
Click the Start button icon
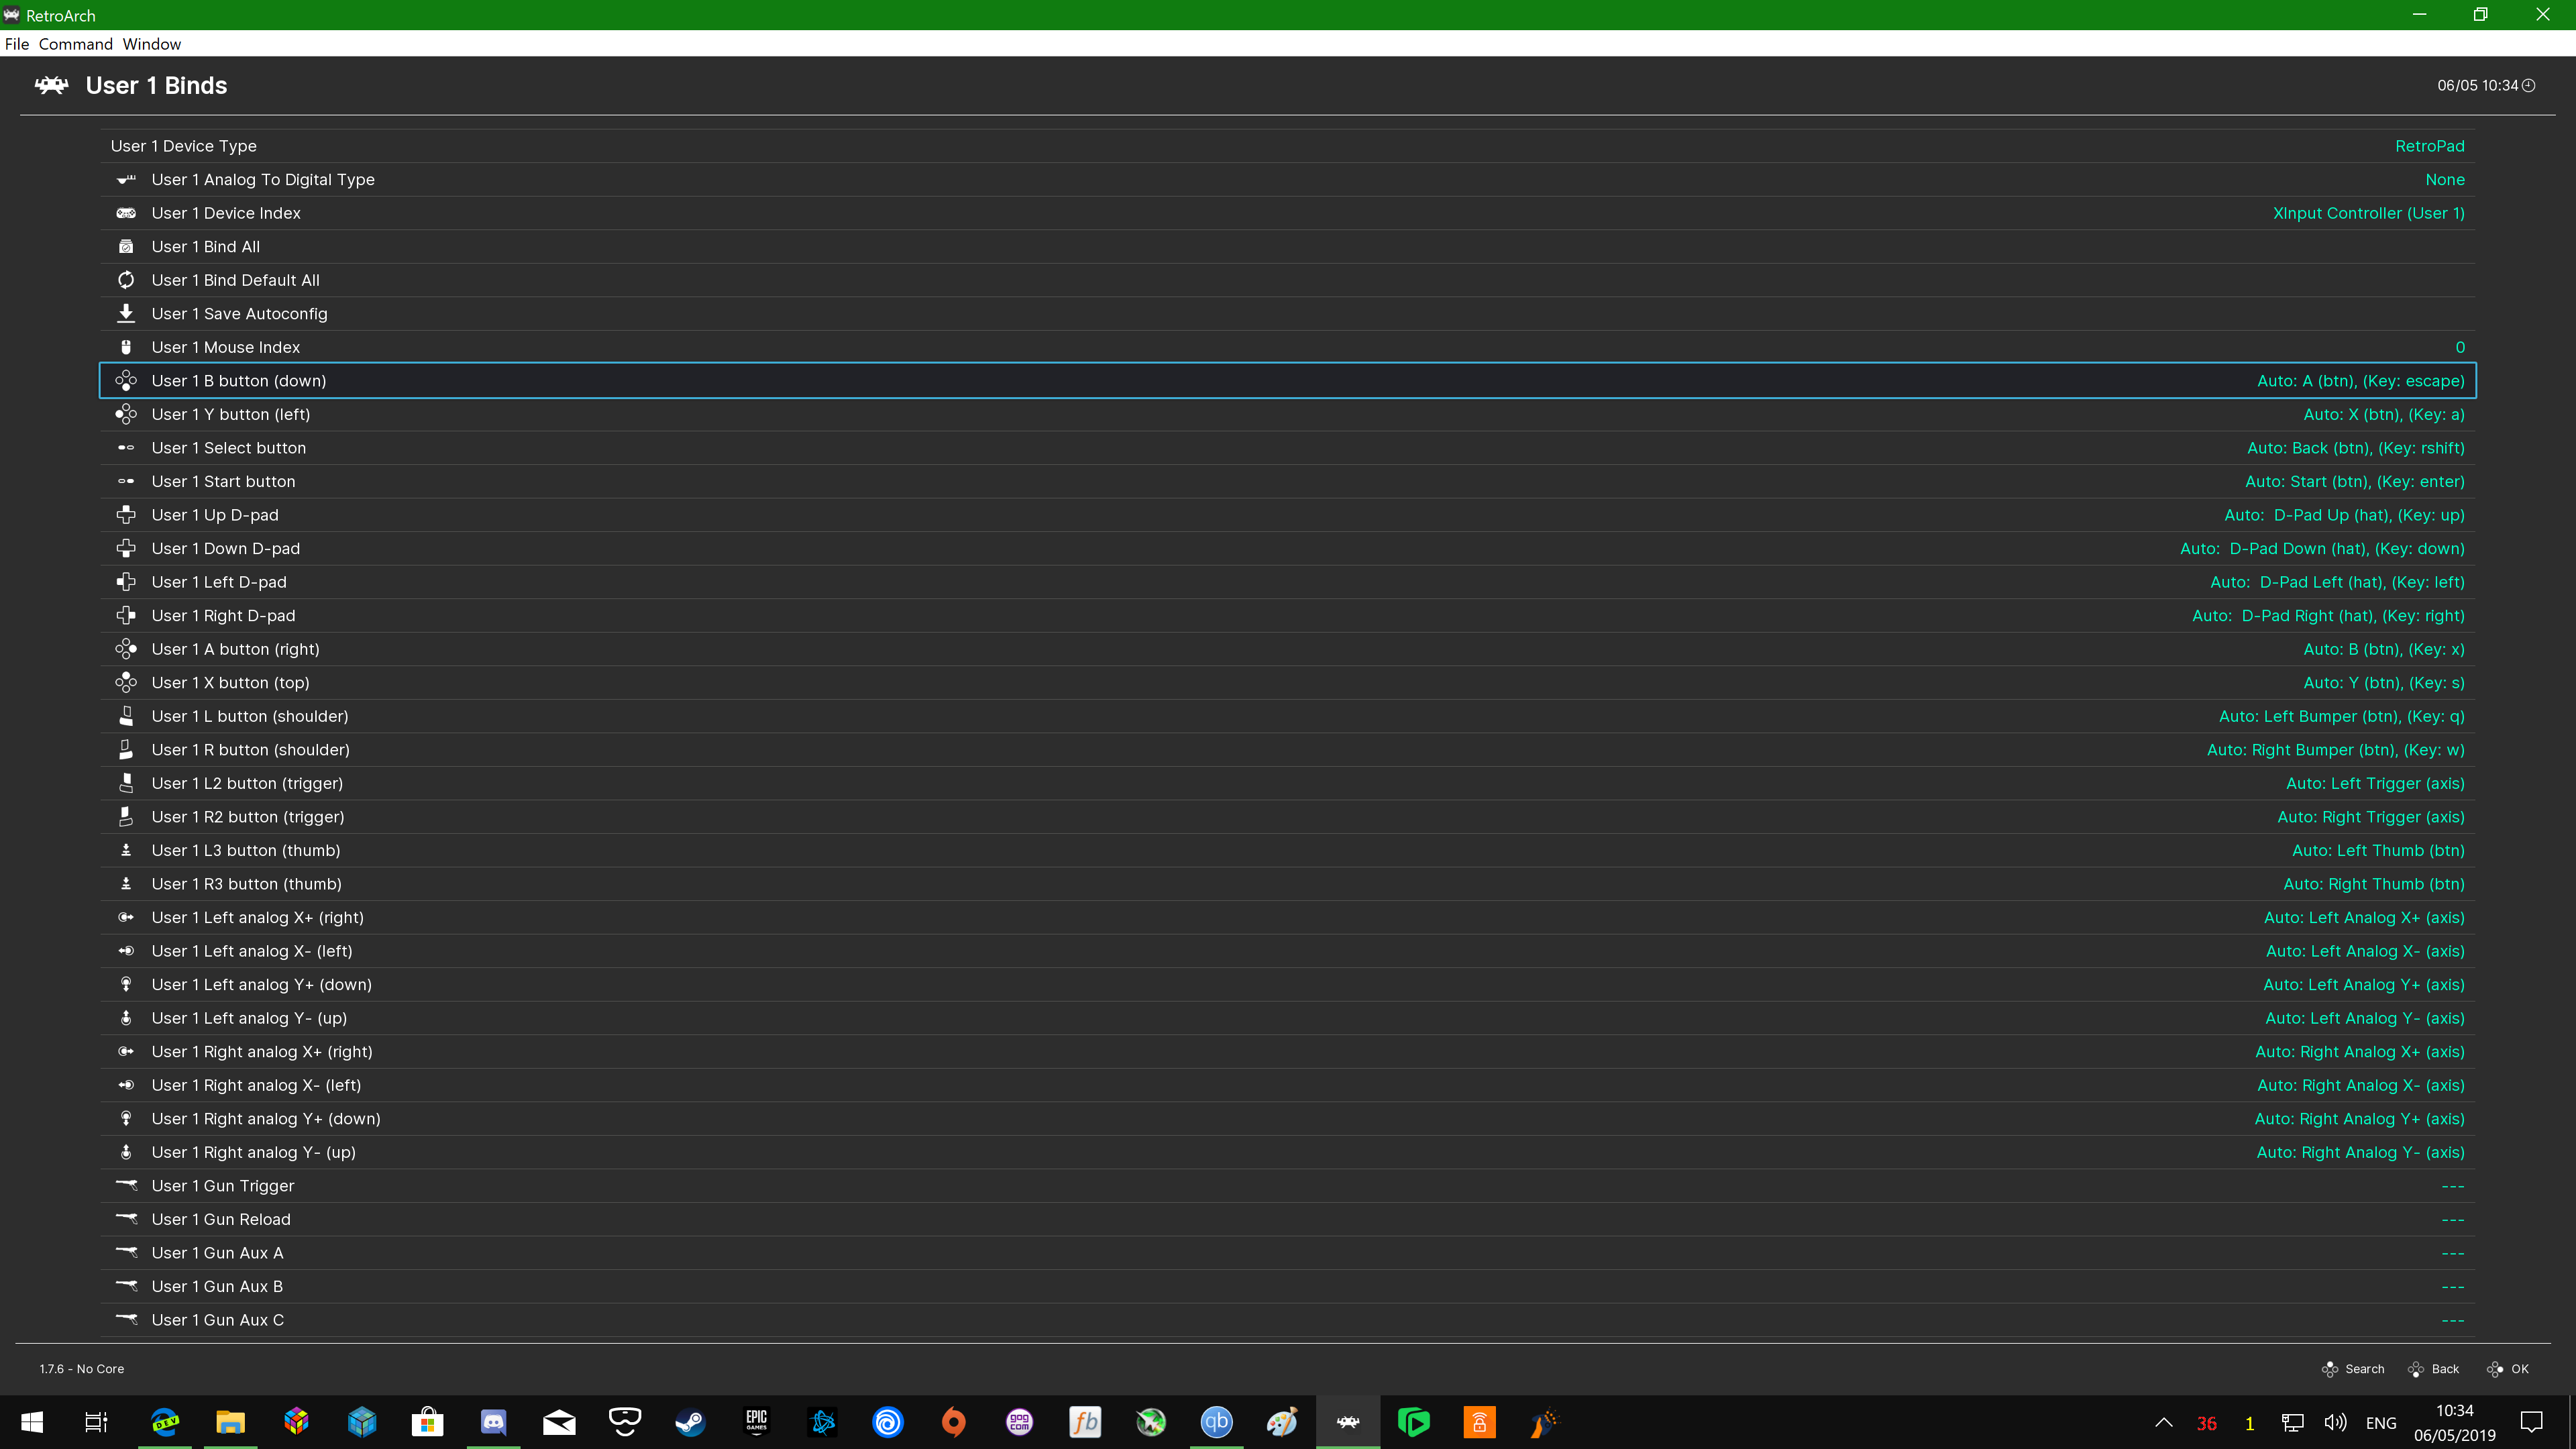click(126, 481)
